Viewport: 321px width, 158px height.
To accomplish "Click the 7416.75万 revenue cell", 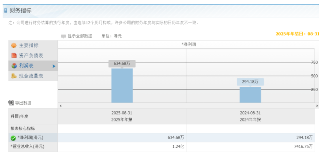I will click(x=303, y=146).
